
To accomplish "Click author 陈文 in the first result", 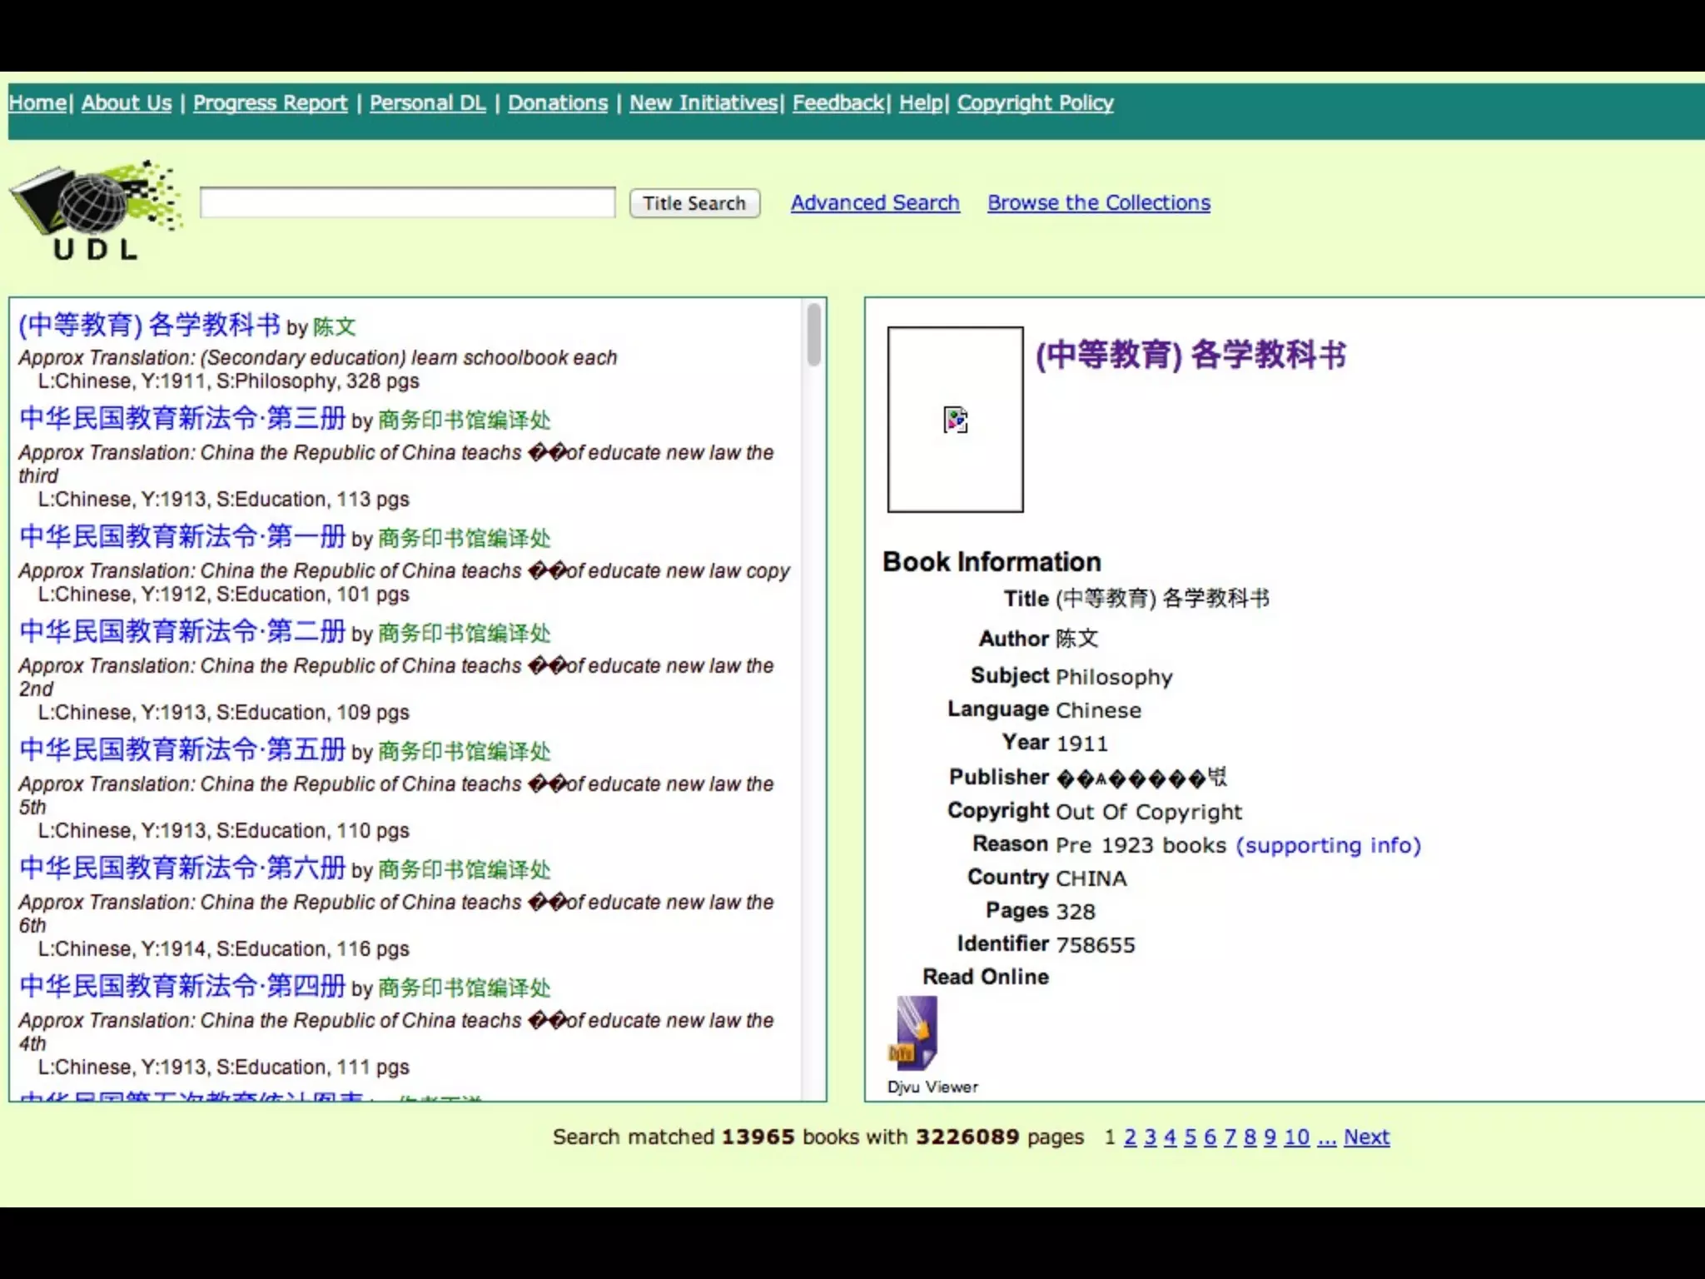I will [x=335, y=327].
